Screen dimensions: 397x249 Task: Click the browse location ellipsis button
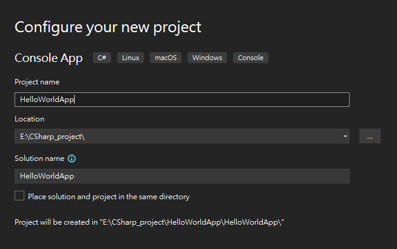pos(370,136)
